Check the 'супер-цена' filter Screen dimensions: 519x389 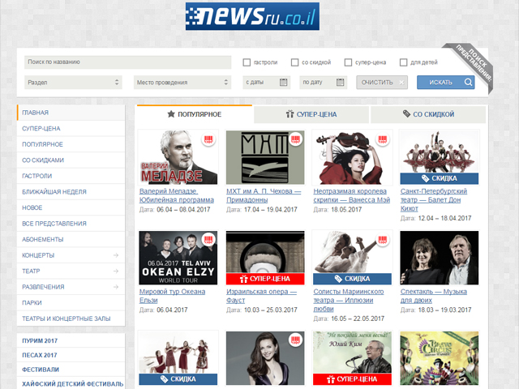[348, 62]
